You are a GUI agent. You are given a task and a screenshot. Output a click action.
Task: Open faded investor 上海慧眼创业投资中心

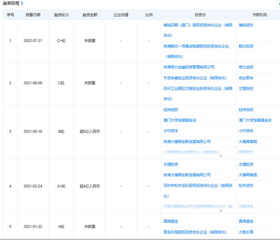191,152
